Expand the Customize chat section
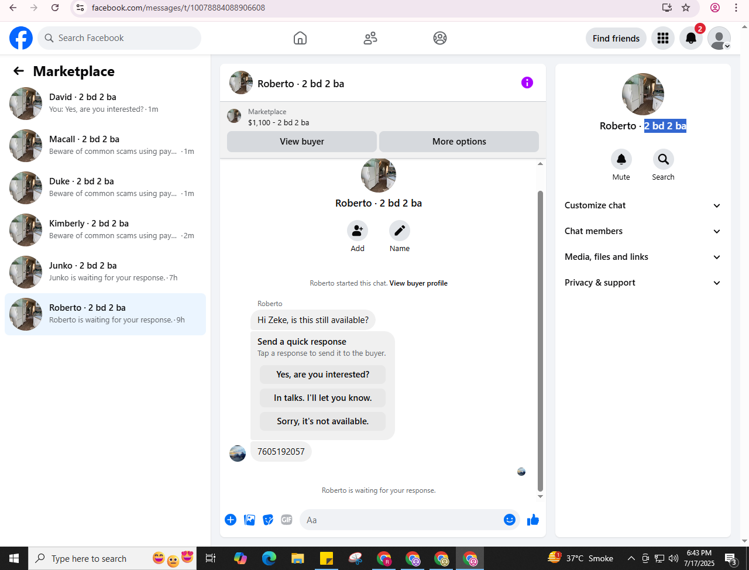Image resolution: width=749 pixels, height=570 pixels. pos(643,205)
